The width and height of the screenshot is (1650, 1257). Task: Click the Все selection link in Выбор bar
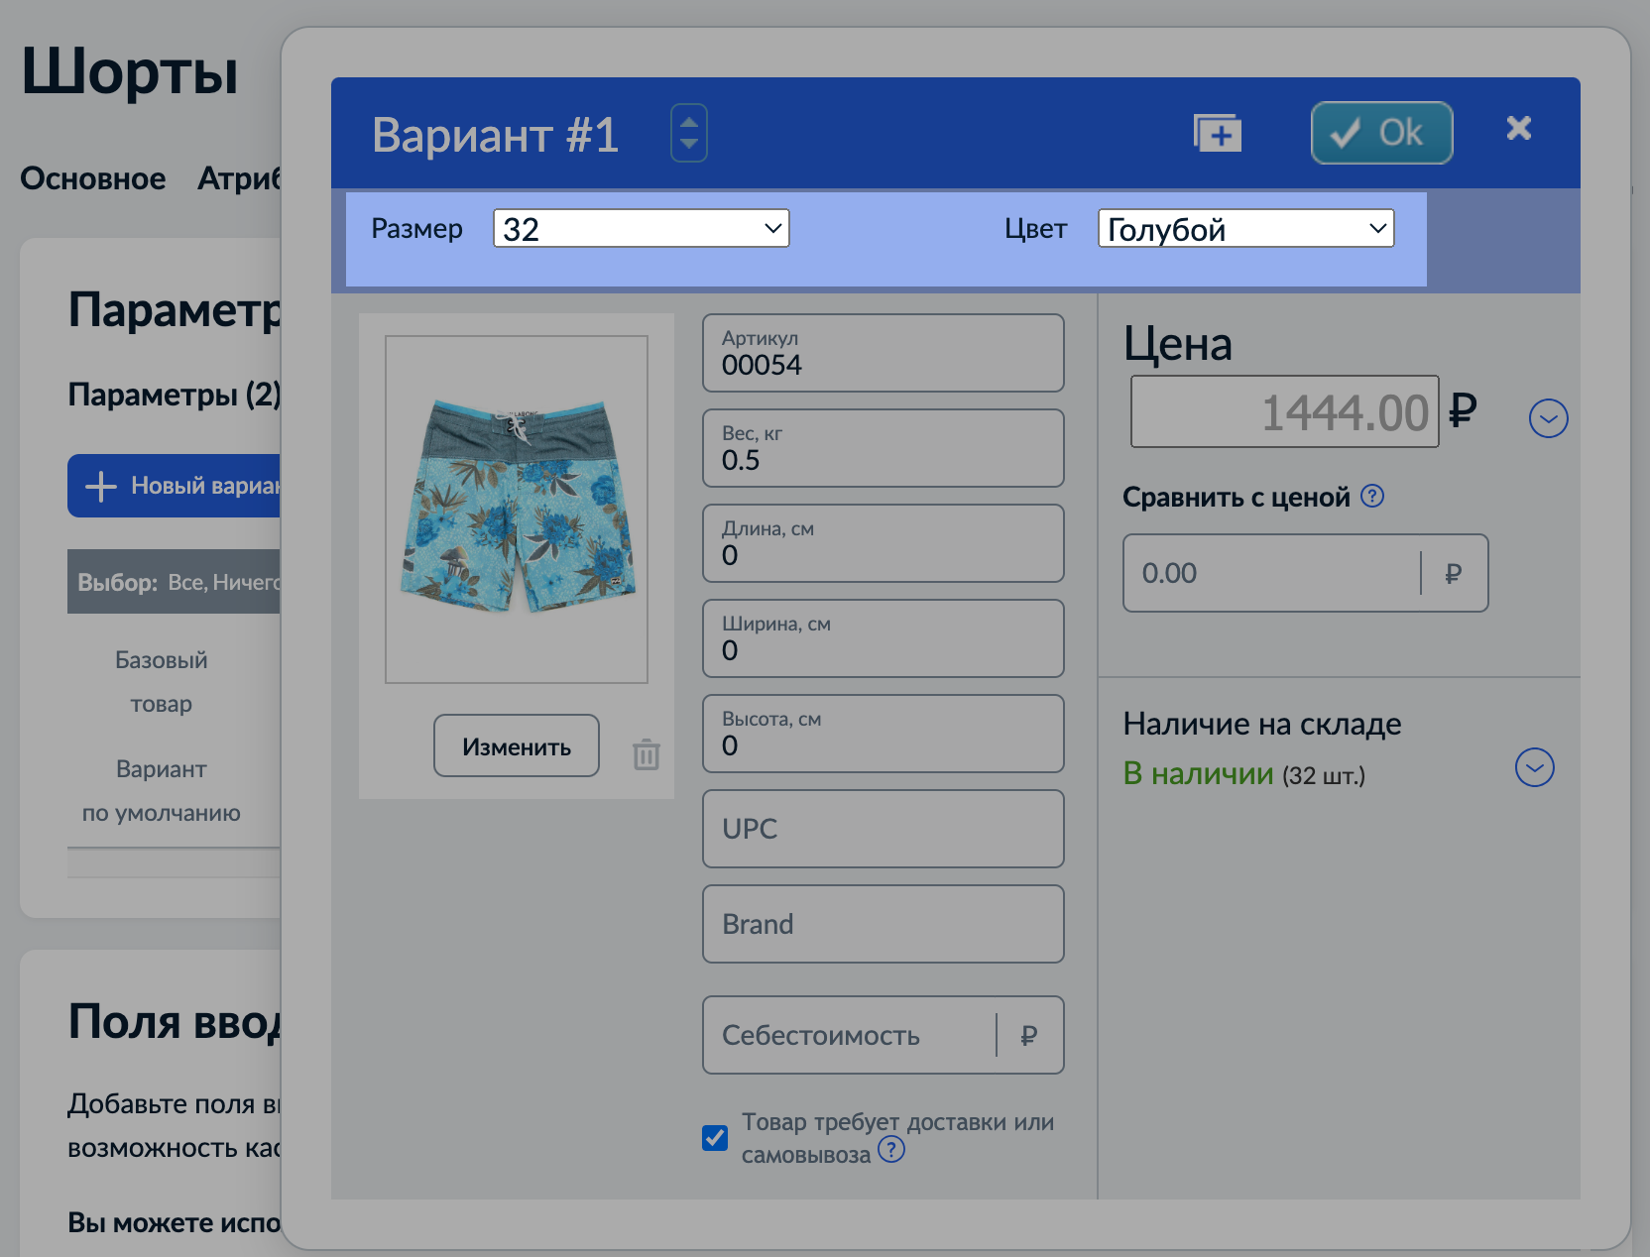point(184,582)
